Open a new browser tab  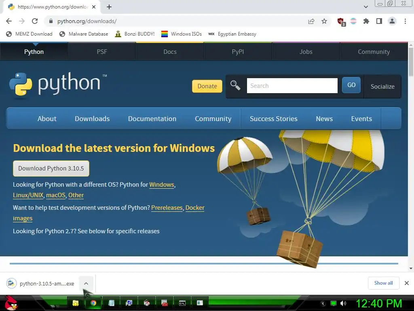109,7
